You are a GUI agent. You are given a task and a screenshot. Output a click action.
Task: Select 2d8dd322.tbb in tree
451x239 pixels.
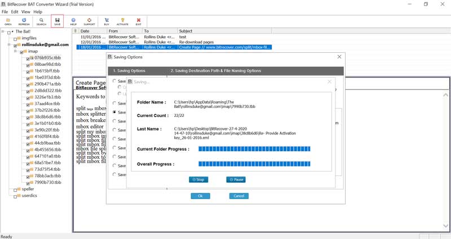(48, 91)
